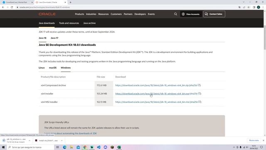Expand options for the Install VALORANT download

point(62,141)
